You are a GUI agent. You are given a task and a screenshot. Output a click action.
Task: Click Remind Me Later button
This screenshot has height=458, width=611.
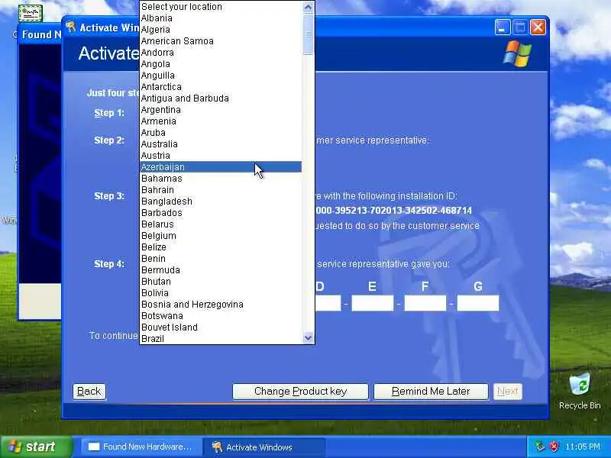431,392
